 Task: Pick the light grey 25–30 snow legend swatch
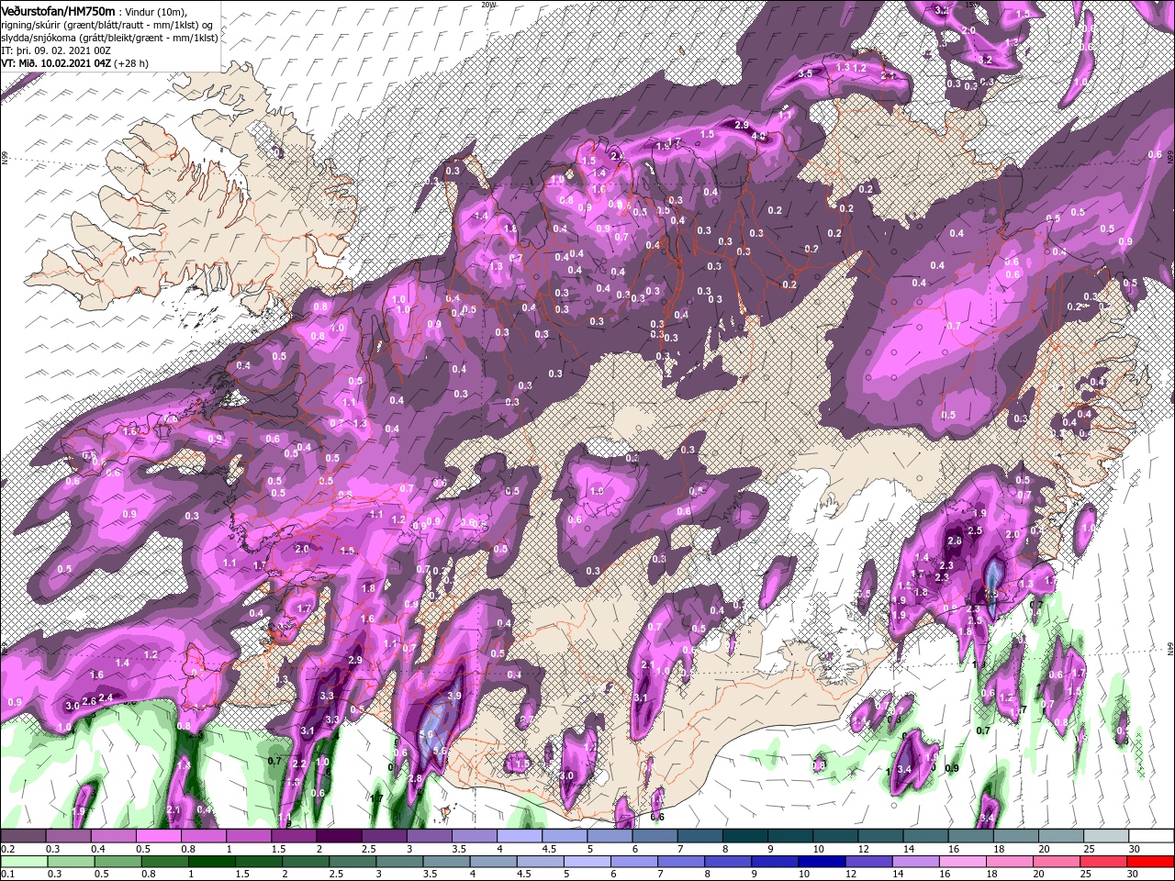(1105, 836)
